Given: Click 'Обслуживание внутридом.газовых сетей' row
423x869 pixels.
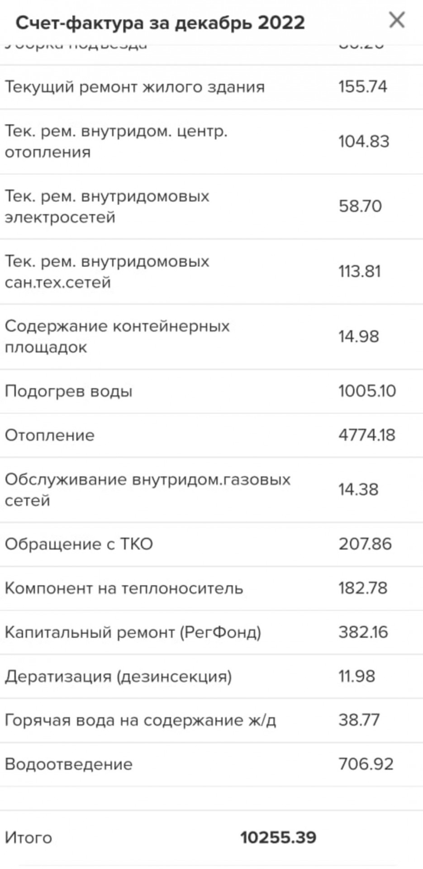Looking at the screenshot, I should pyautogui.click(x=211, y=490).
